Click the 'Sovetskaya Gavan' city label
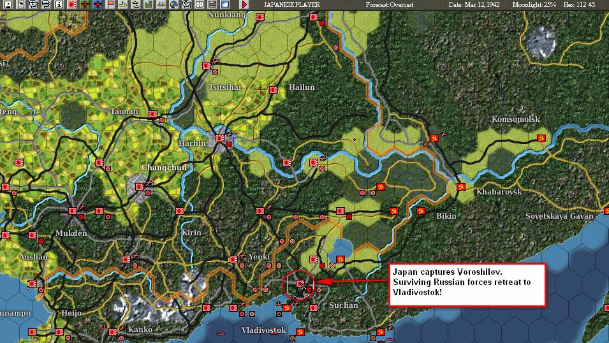This screenshot has height=343, width=609. click(559, 216)
